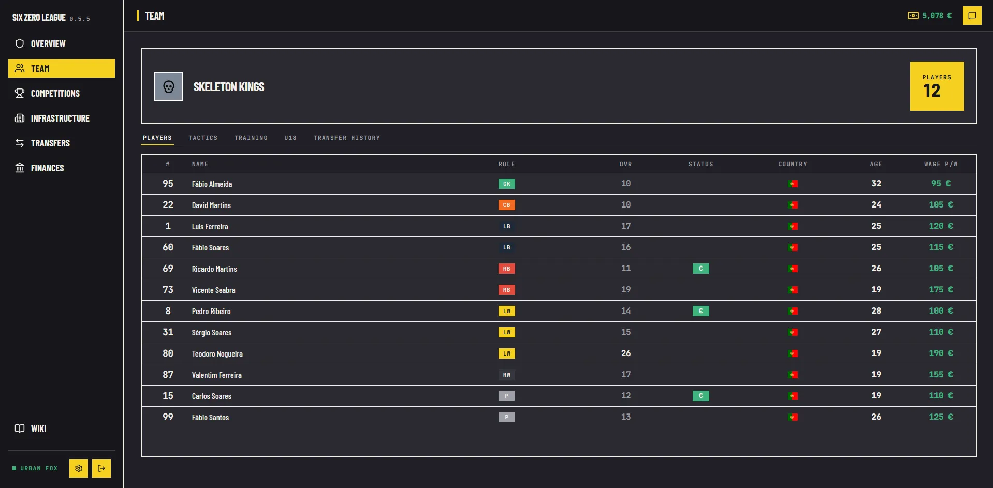This screenshot has width=993, height=488.
Task: Sort by the Wage P/W column header
Action: [x=941, y=164]
